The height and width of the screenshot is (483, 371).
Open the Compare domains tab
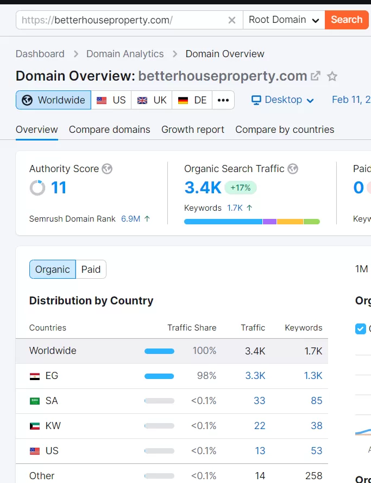point(110,130)
